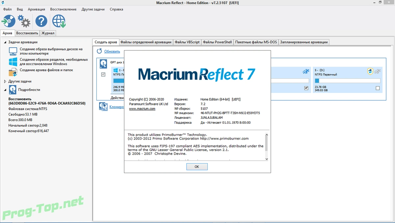Click the Windows logo icon for recovery partitions image

point(13,62)
